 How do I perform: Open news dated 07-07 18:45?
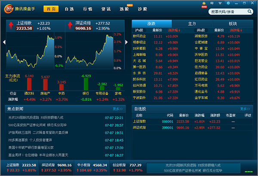(x=66, y=140)
